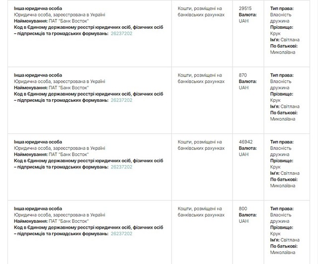Open registry code link in 29515 UAH row
Image resolution: width=318 pixels, height=264 pixels.
point(121,33)
